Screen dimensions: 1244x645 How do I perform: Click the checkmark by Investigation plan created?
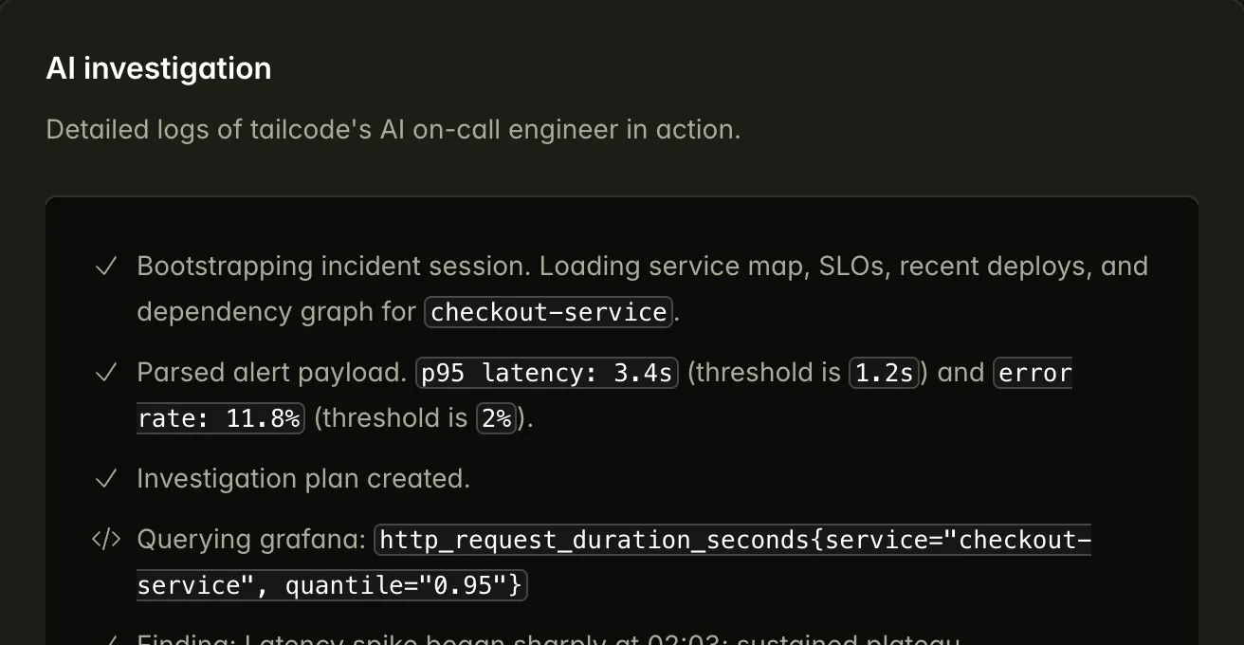[106, 479]
